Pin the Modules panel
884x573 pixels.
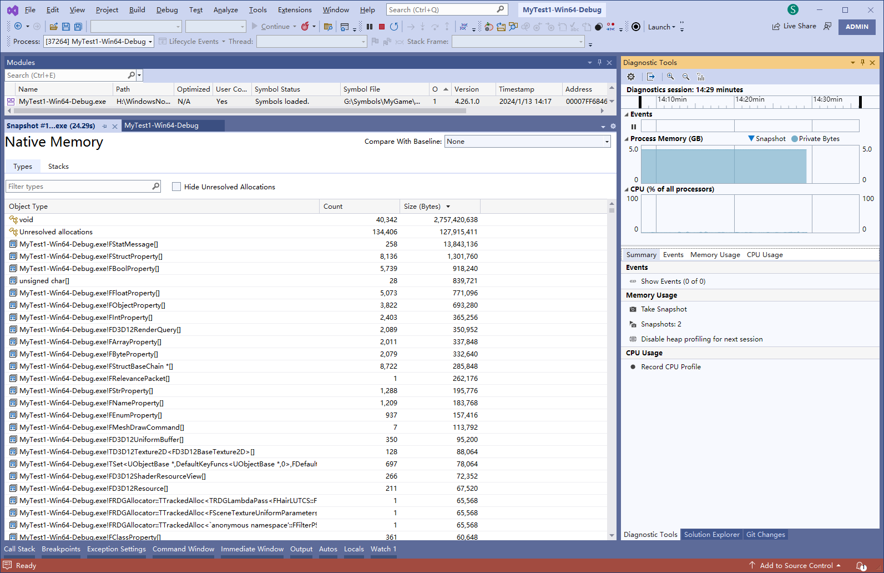[599, 62]
